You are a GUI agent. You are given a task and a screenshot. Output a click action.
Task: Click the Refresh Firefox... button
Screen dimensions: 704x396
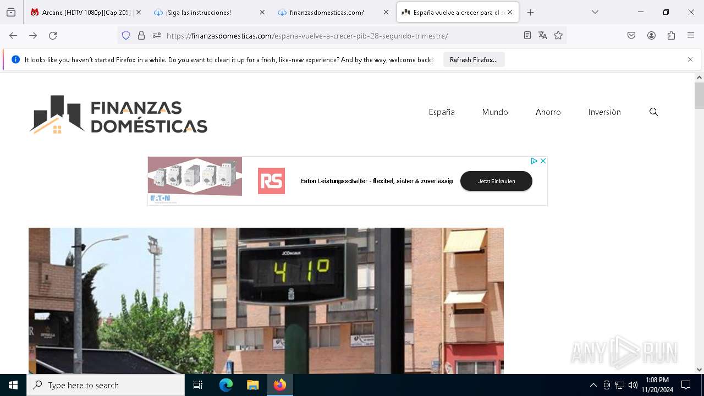point(474,59)
